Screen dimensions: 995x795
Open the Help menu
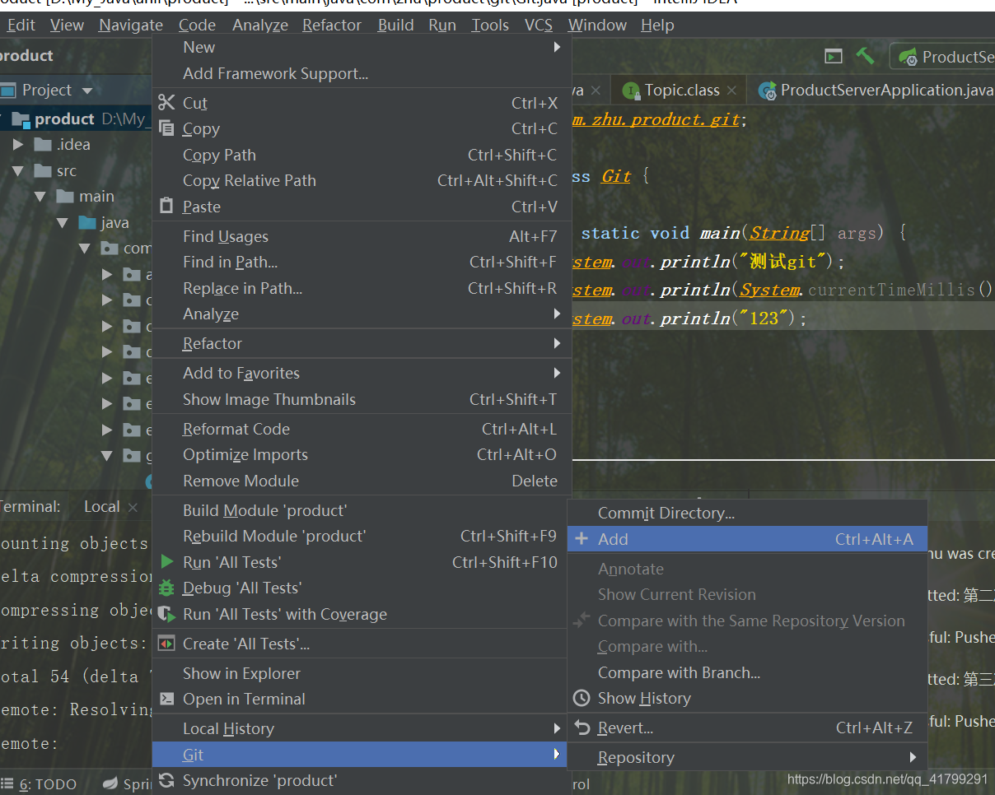657,25
